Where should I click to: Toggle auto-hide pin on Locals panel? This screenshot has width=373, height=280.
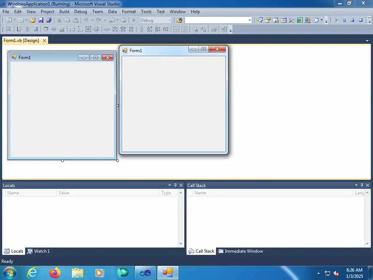pyautogui.click(x=175, y=185)
